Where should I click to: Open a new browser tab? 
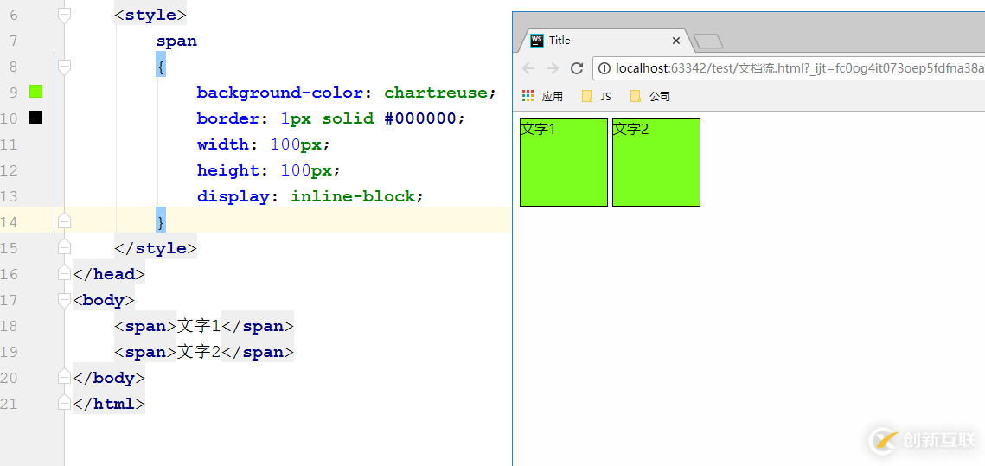[x=708, y=41]
